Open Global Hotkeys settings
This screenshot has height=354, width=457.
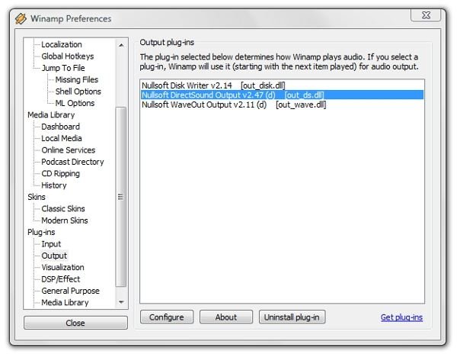coord(67,56)
